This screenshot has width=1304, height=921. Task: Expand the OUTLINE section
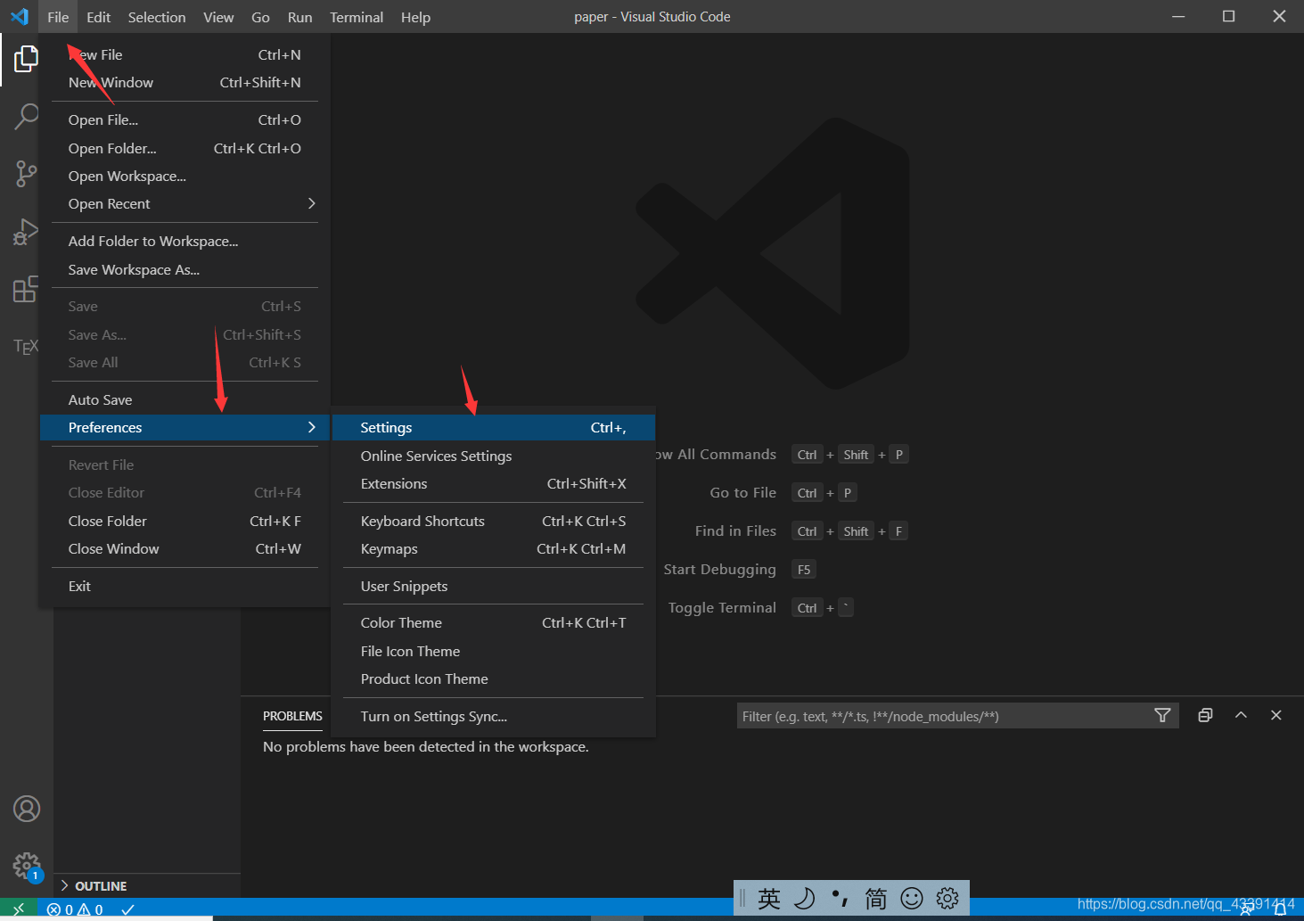147,886
